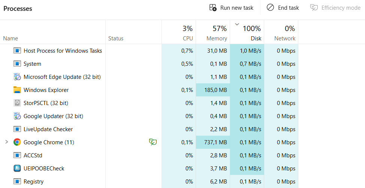Click the UEIPOOBECheck process icon

pos(17,168)
